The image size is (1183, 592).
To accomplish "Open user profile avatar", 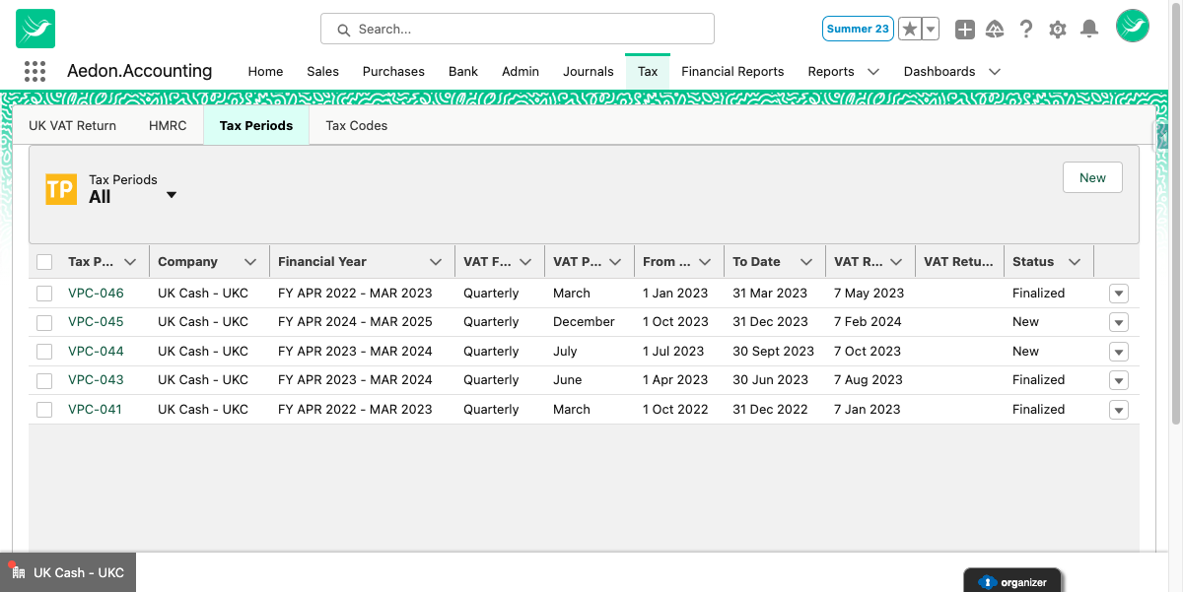I will click(1133, 27).
